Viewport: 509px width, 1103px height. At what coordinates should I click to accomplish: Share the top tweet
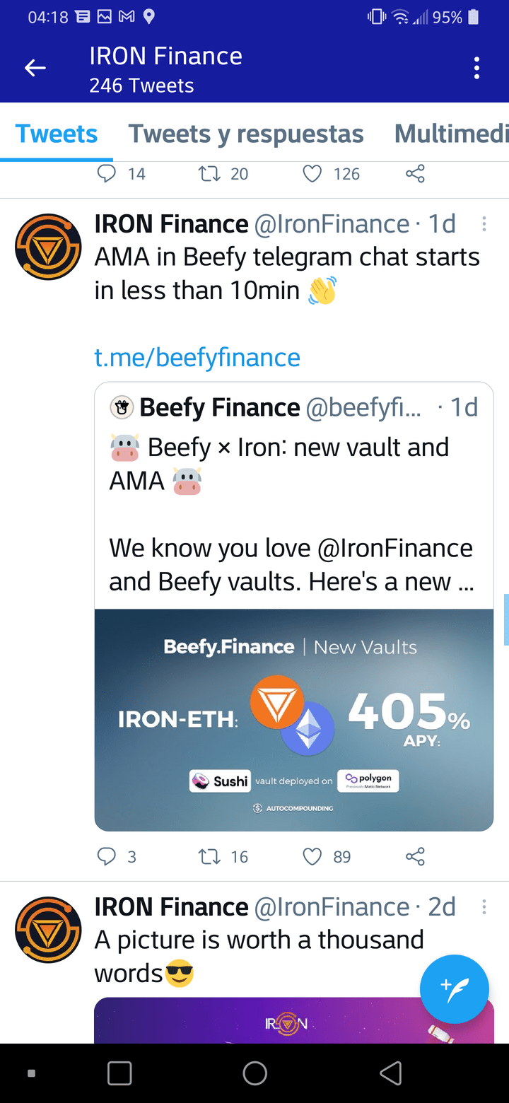pyautogui.click(x=415, y=174)
